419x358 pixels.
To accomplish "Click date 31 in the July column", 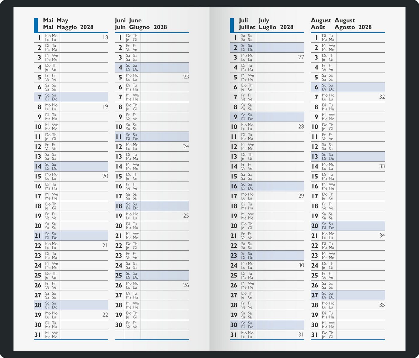I will [234, 335].
